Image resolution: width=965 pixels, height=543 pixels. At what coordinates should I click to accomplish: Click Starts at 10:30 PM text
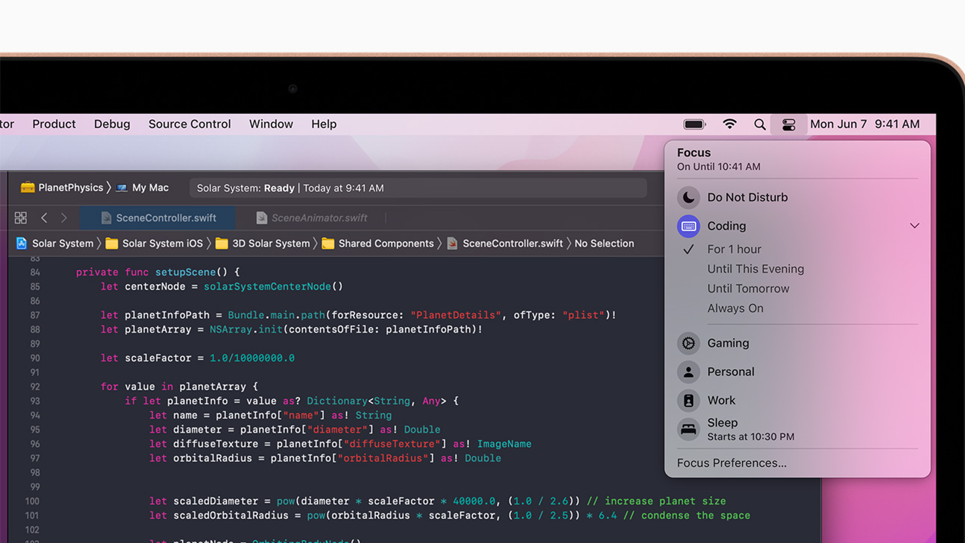(750, 437)
